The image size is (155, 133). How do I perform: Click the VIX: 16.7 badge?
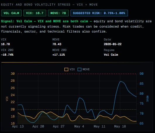click(35, 13)
